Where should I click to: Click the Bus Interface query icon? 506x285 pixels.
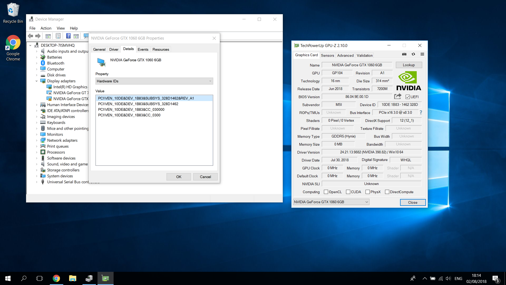421,112
